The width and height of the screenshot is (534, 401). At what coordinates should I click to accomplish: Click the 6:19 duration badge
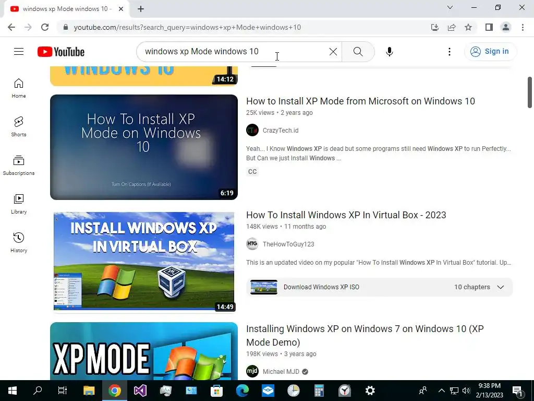227,193
